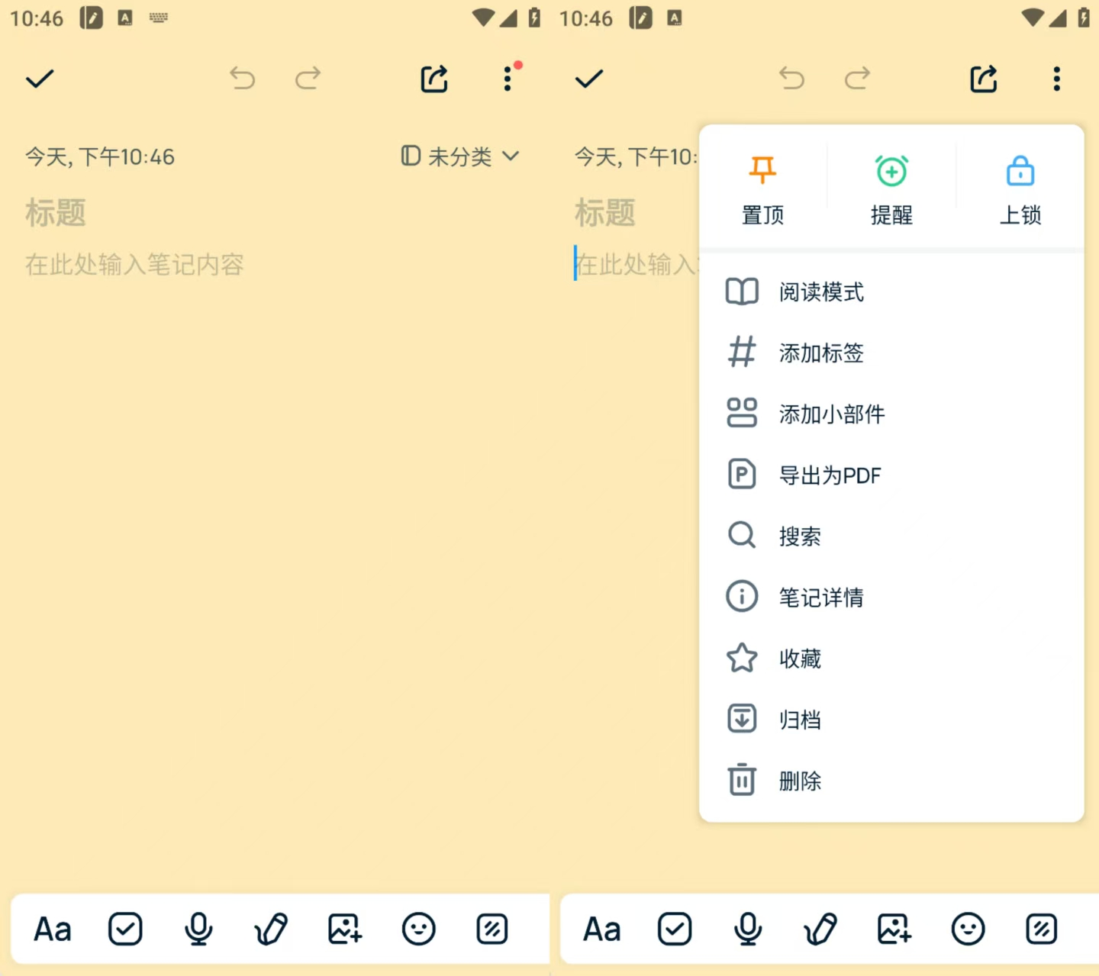Select the checklist tool in the bottom toolbar
Screen dimensions: 1099x976
click(125, 929)
